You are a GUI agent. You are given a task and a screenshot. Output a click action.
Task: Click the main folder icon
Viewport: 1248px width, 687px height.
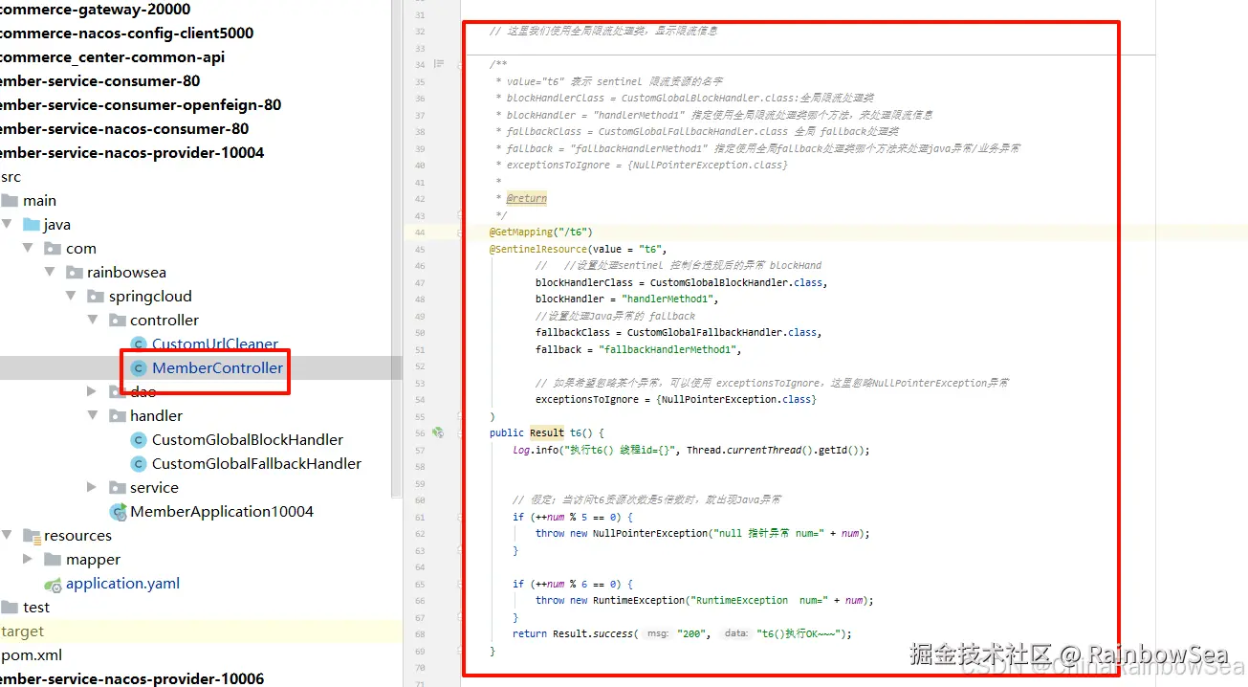[10, 201]
